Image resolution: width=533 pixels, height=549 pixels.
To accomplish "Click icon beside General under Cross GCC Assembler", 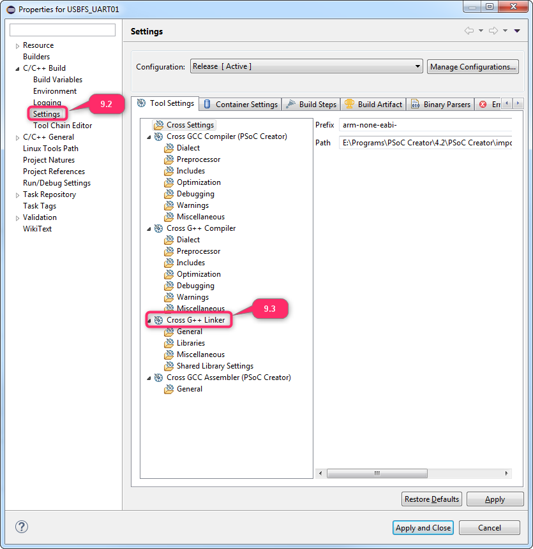I will click(169, 389).
